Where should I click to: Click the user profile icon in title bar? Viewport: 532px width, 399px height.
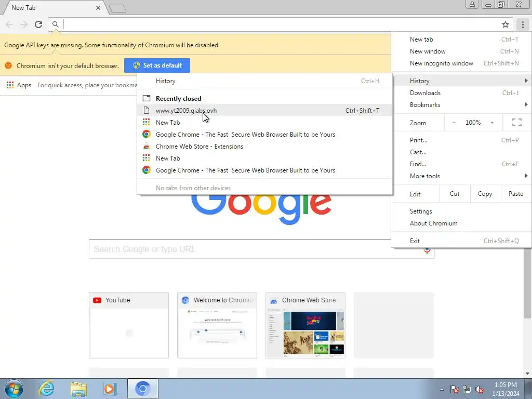pyautogui.click(x=472, y=4)
